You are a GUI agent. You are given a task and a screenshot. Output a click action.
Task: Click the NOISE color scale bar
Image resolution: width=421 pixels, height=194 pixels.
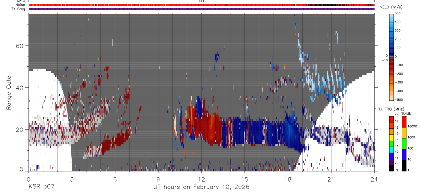(404, 143)
